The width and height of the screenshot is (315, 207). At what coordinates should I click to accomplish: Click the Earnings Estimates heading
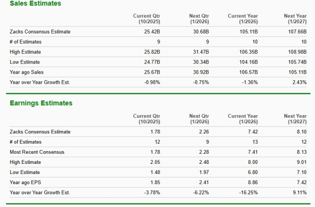click(41, 103)
